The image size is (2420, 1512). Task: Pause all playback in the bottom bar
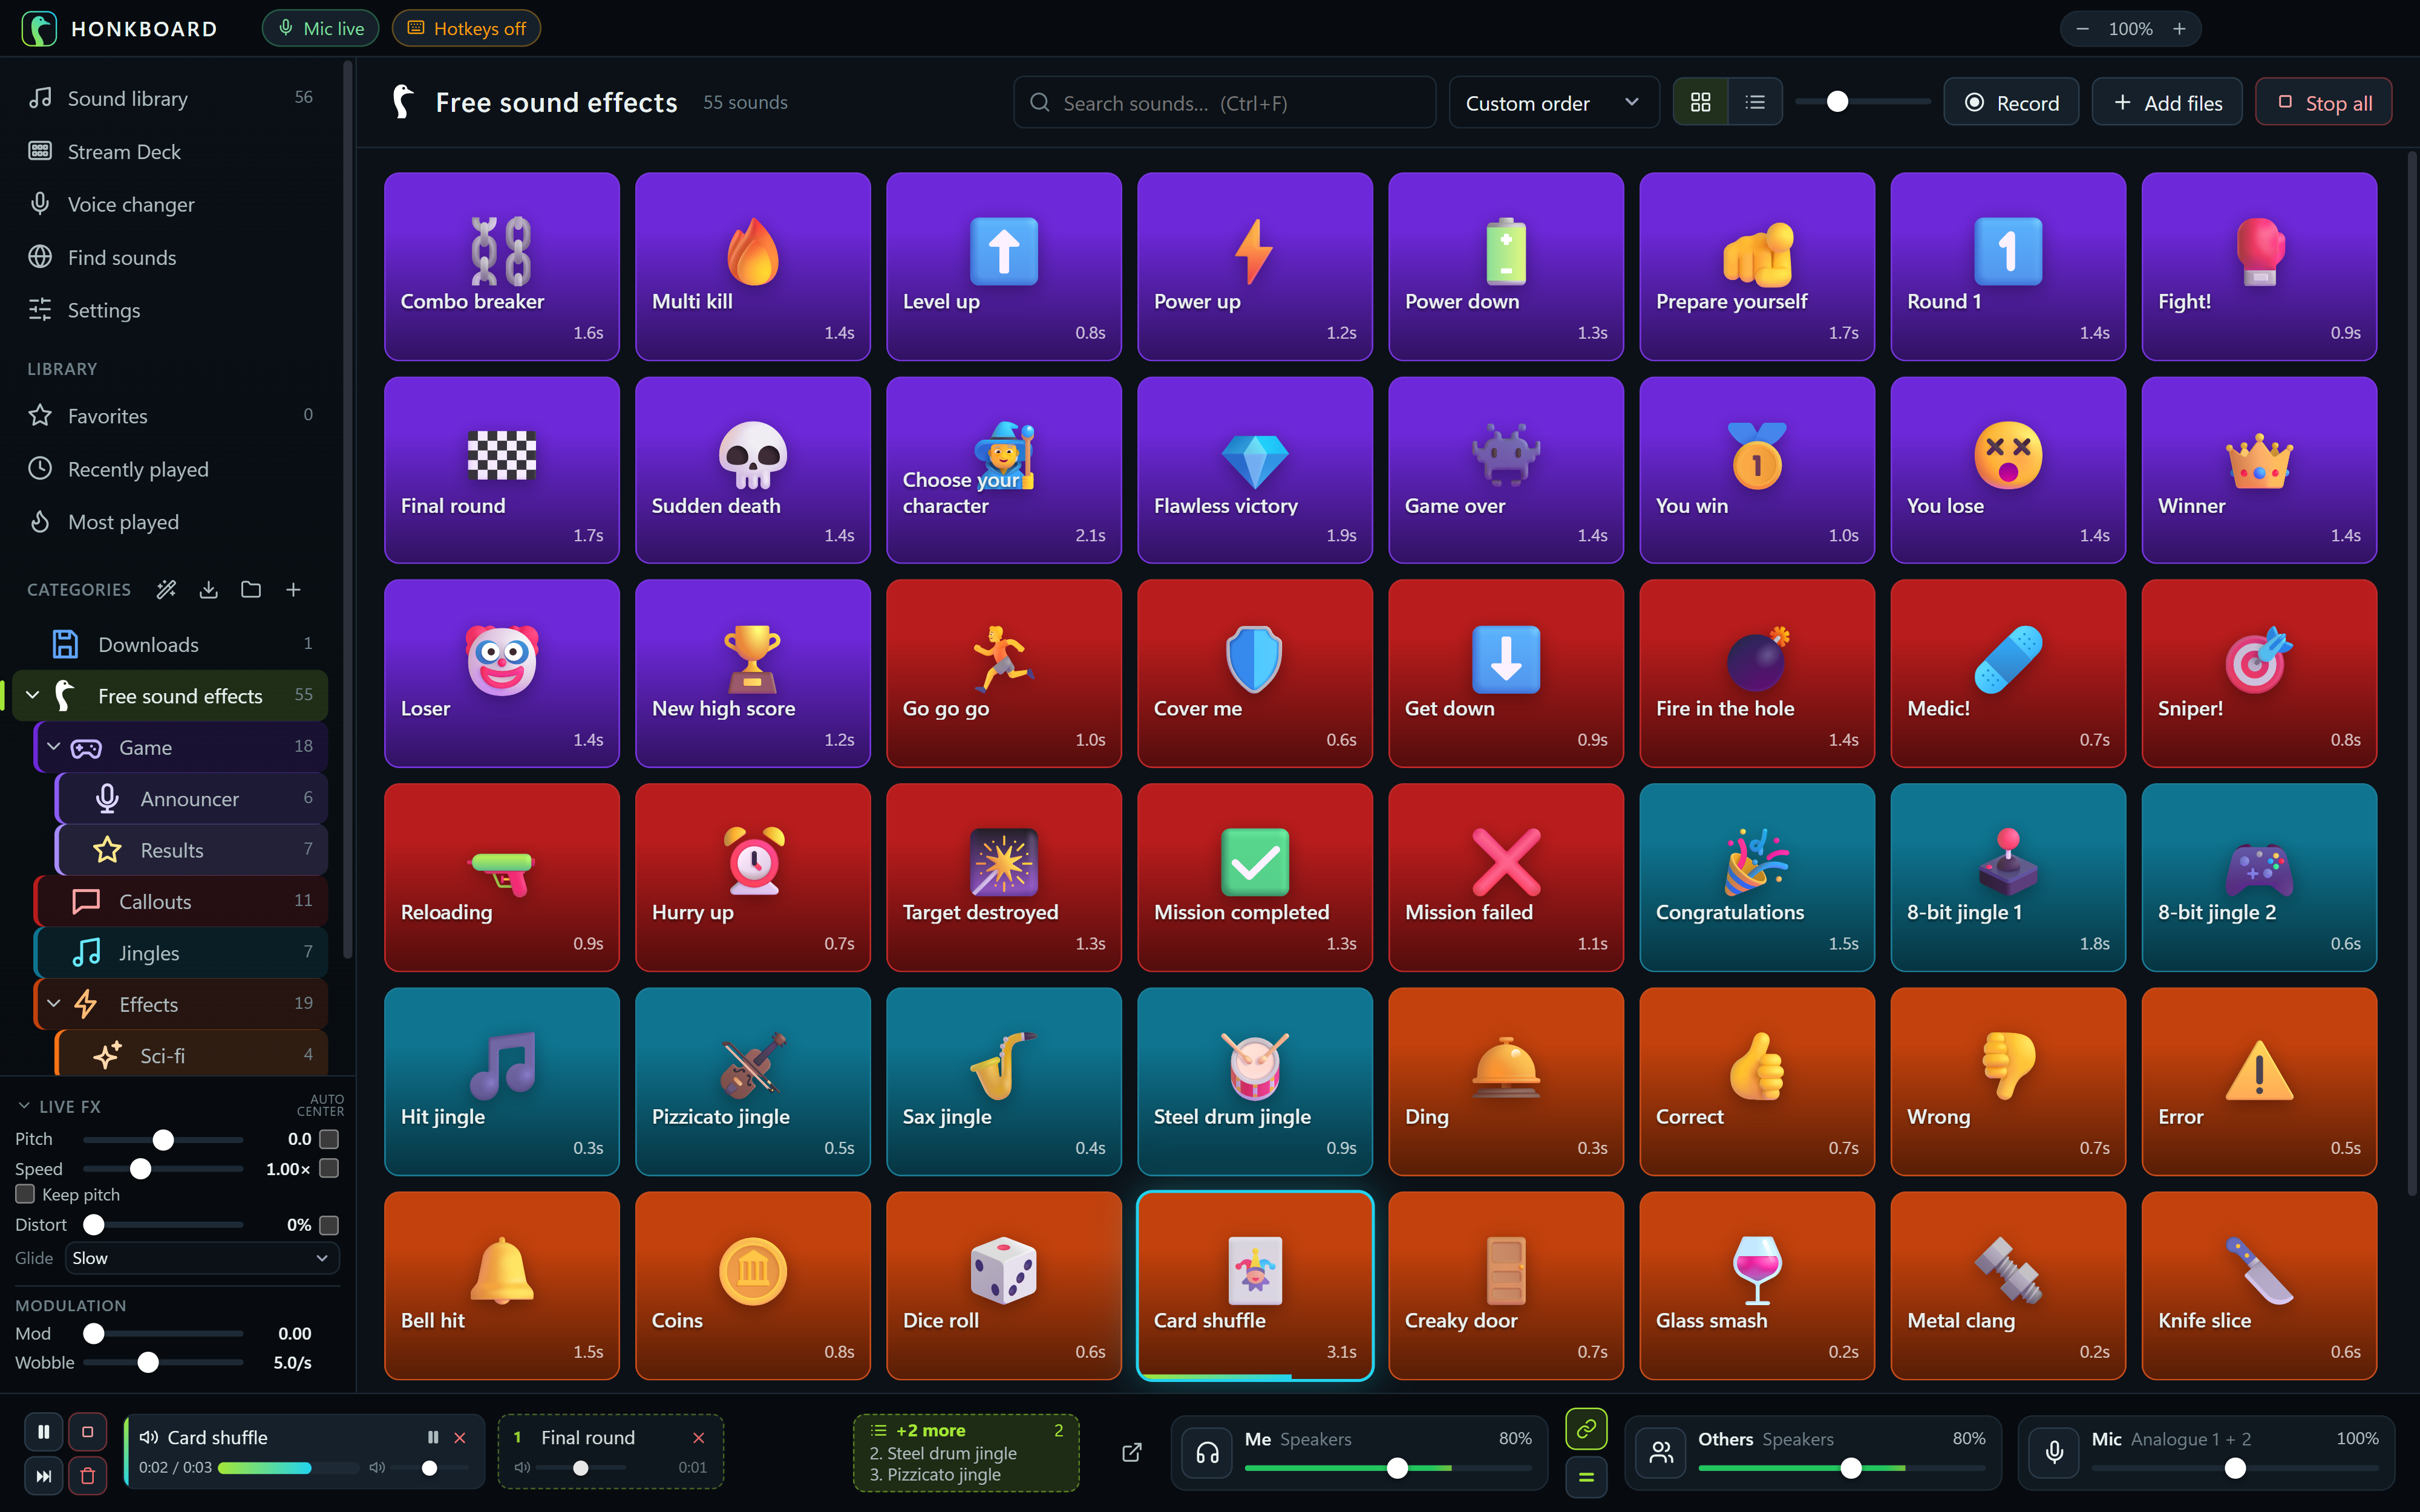43,1432
